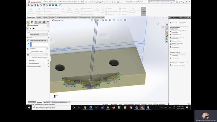217x122 pixels.
Task: Open Complementos de SOLIDWORKS tab
Action: click(66, 17)
